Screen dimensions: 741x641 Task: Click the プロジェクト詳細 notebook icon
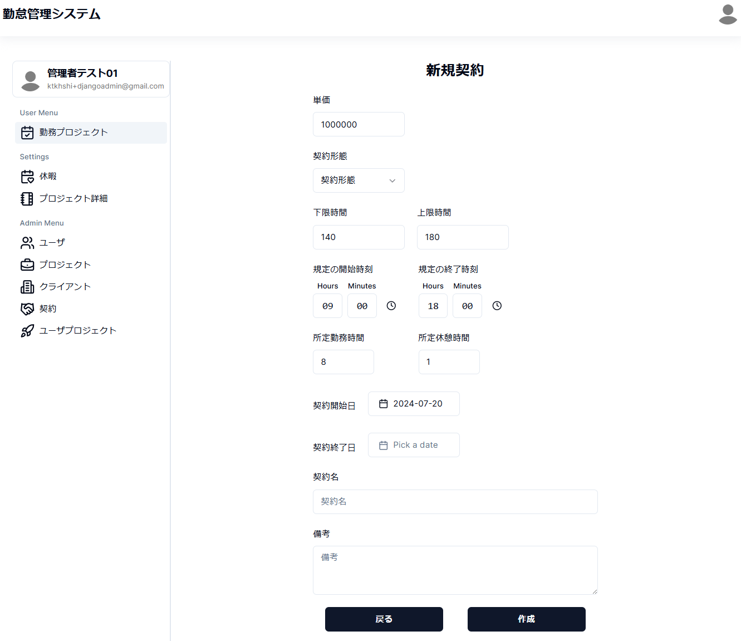[27, 199]
